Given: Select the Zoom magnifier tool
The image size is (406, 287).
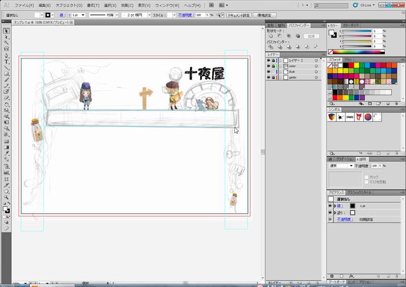Looking at the screenshot, I should click(x=6, y=197).
